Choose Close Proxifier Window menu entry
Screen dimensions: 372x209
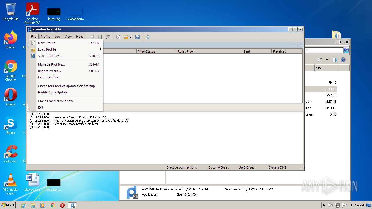[66, 101]
